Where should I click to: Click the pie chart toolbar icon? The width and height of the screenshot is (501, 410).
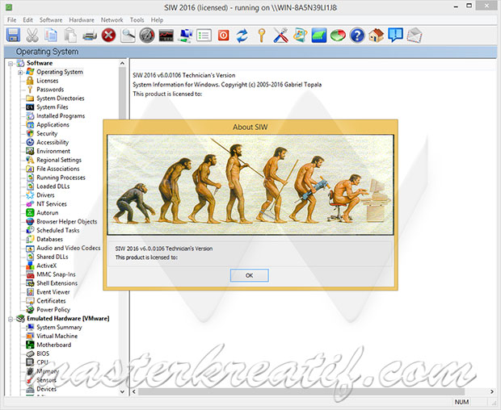click(x=338, y=35)
